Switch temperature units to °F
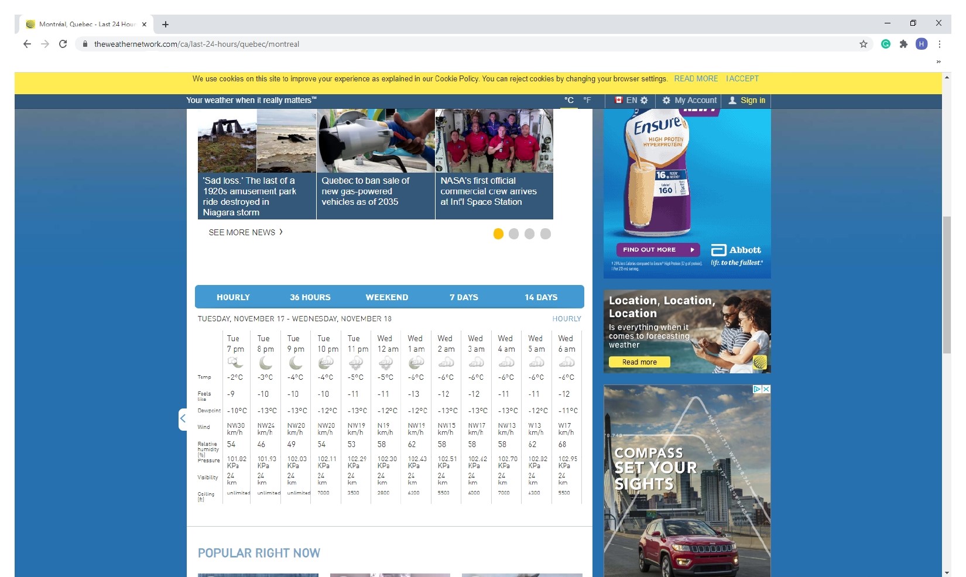966x577 pixels. (x=587, y=100)
